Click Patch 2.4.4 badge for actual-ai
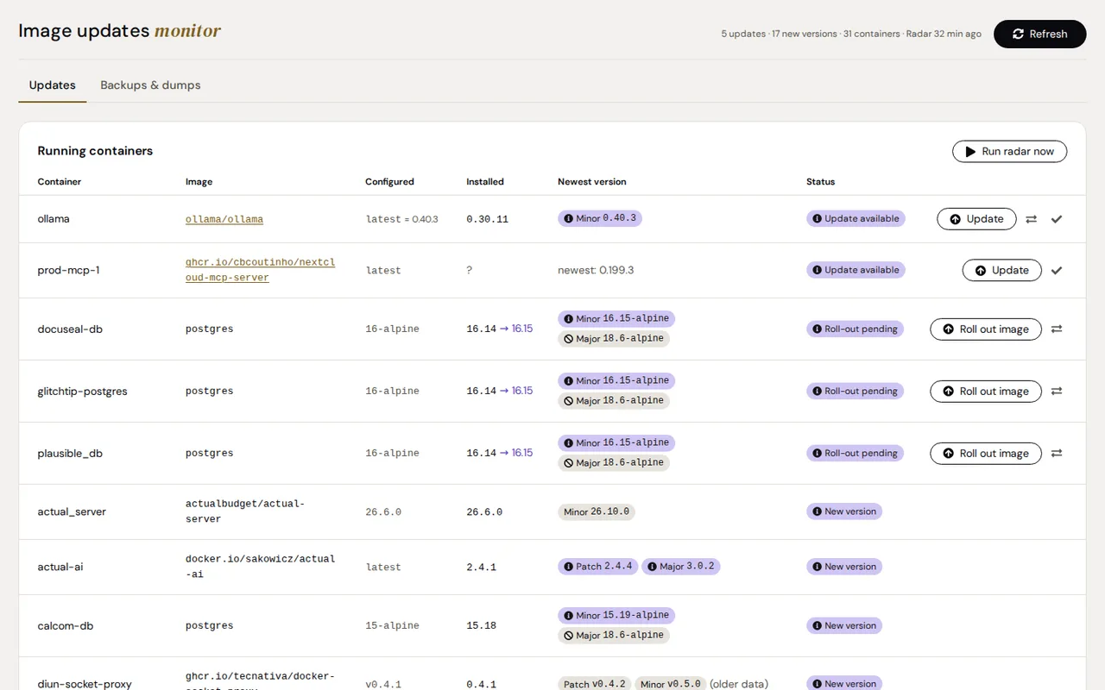 pos(598,566)
